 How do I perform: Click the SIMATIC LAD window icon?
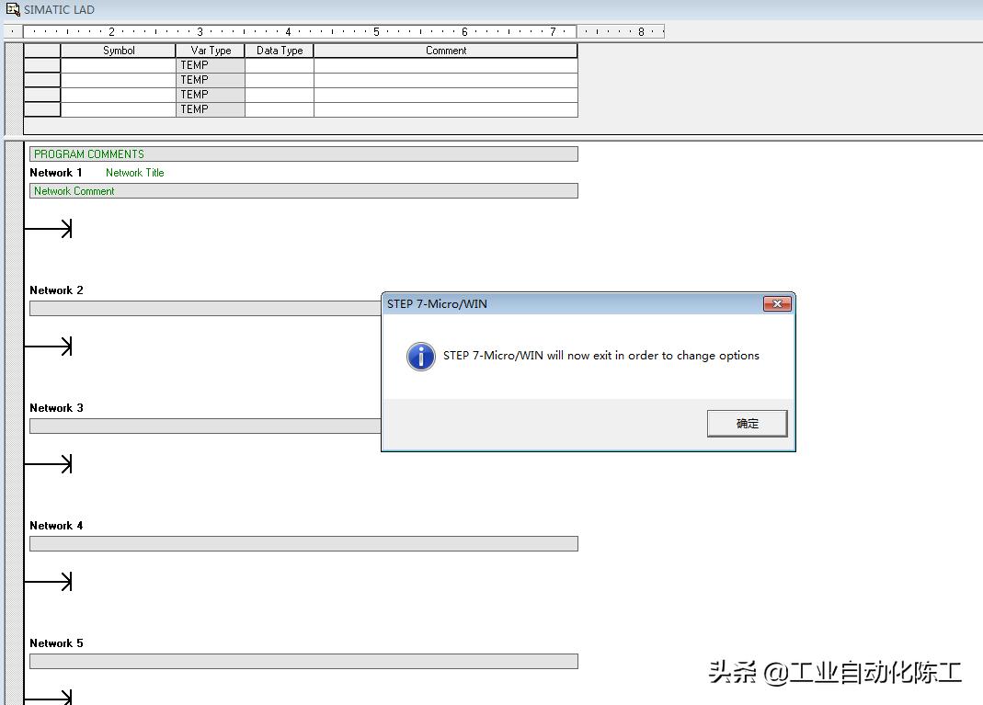pos(13,9)
